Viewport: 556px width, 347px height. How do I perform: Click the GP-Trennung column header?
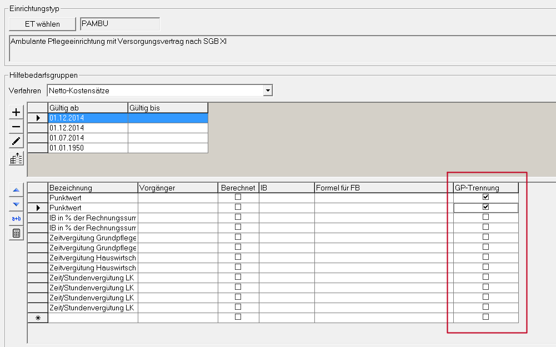(x=485, y=188)
